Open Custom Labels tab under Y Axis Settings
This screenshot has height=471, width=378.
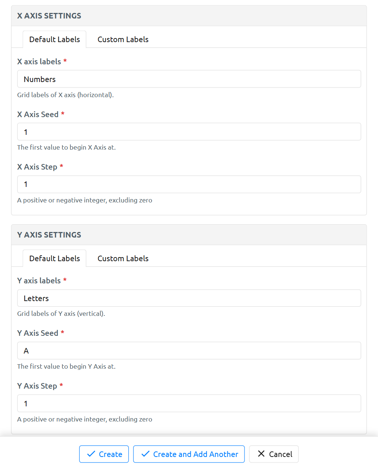pos(123,259)
